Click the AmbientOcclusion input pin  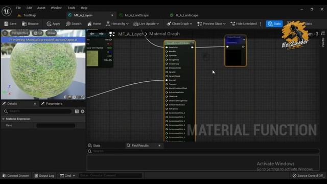pos(167,105)
